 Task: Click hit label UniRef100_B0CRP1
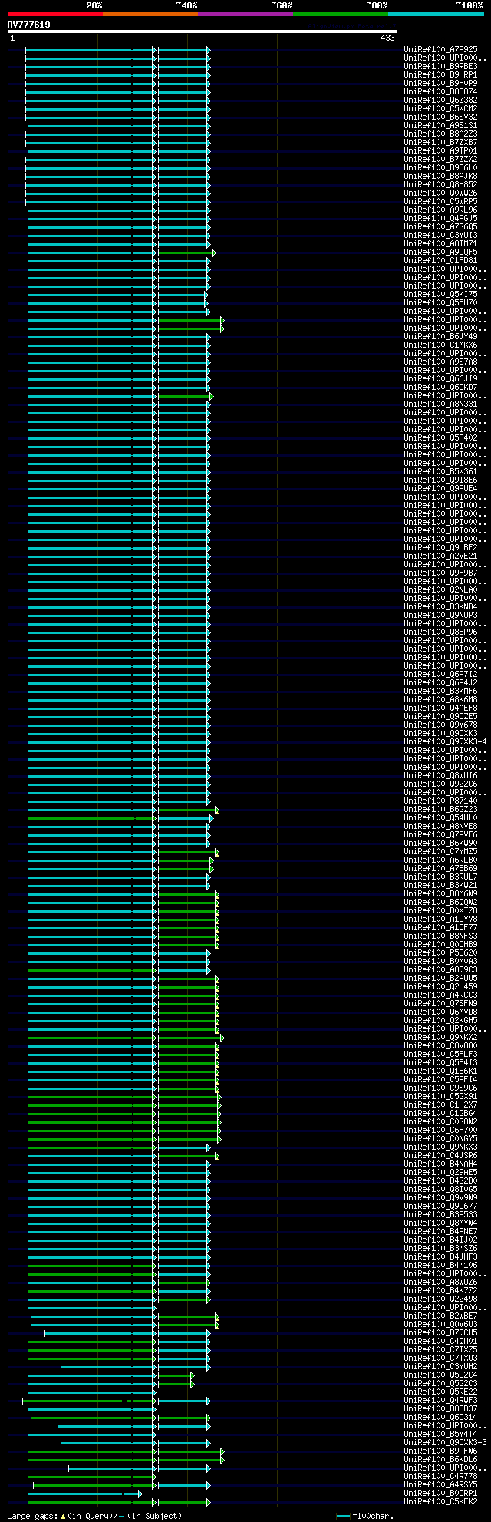[x=440, y=1493]
